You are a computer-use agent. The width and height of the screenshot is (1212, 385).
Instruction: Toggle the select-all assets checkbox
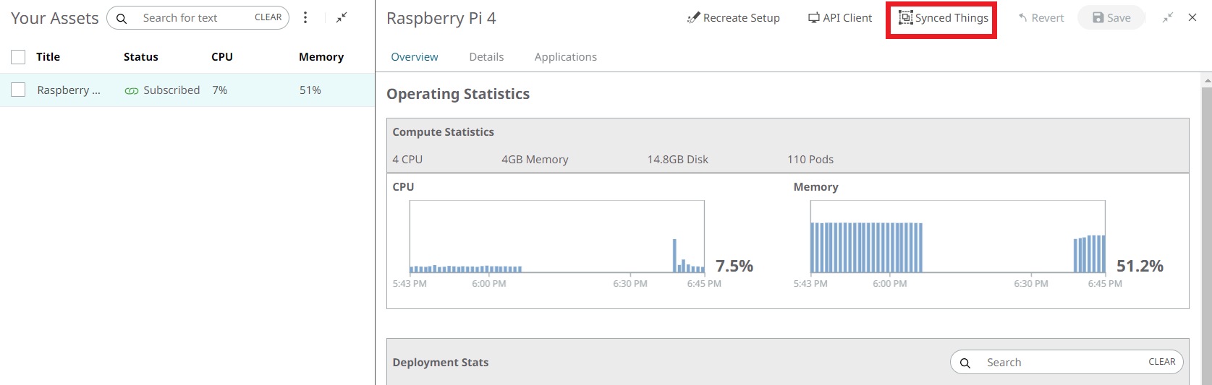coord(18,57)
